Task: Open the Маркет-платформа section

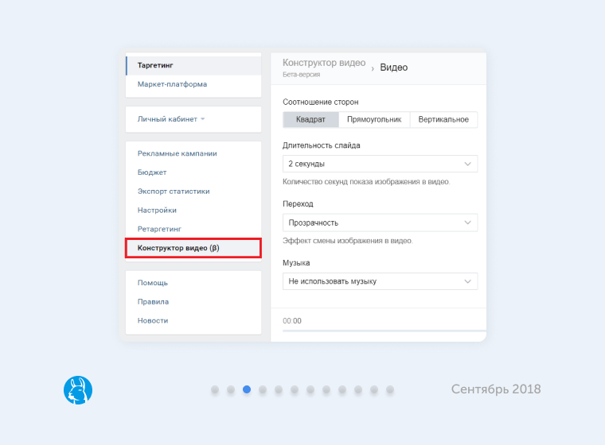Action: 172,84
